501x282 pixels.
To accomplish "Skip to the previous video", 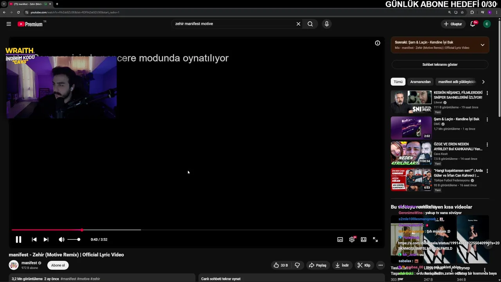I will click(x=34, y=240).
